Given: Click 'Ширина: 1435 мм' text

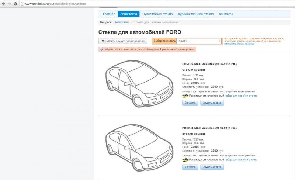Looking at the screenshot, I should click(x=193, y=79).
